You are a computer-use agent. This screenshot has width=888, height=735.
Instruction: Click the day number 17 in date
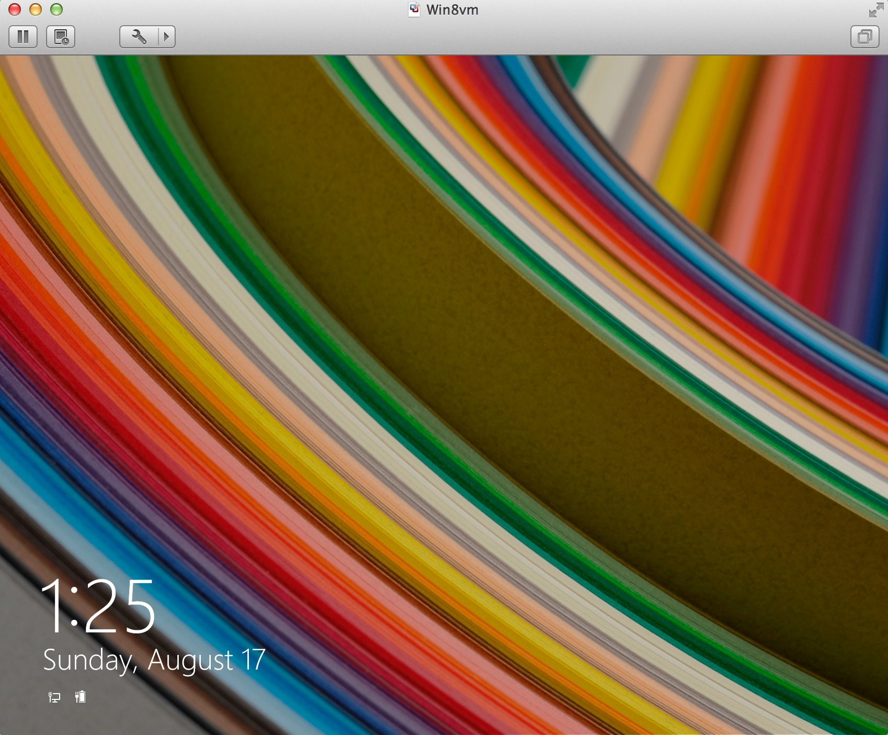point(253,660)
